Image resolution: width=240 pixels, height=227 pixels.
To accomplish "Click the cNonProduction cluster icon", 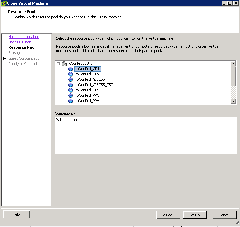I will (x=64, y=64).
